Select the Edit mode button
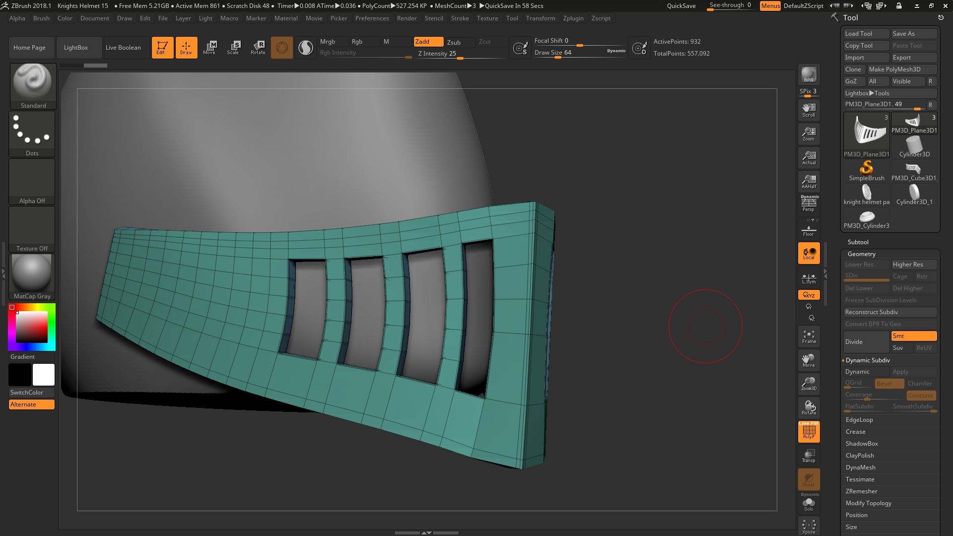The width and height of the screenshot is (953, 536). 162,48
